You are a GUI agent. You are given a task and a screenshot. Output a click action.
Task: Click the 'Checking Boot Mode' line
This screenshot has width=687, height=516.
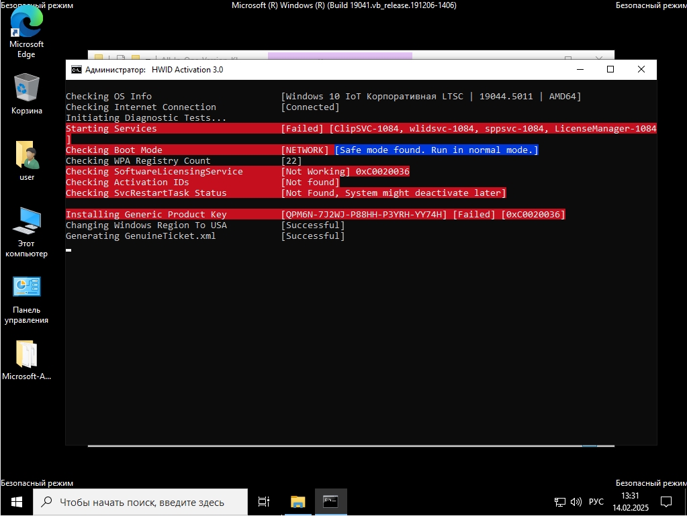point(302,150)
